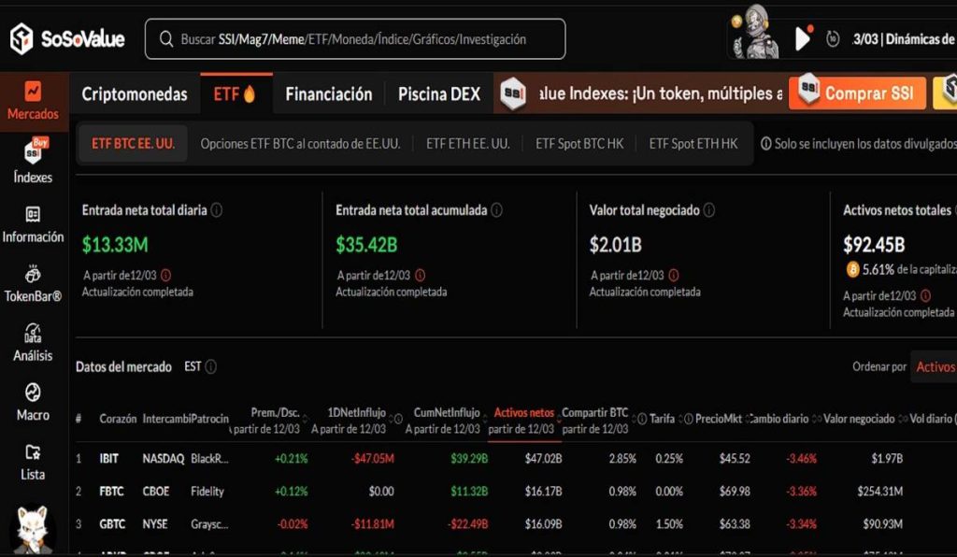Open the Análisis data section
Screen dimensions: 957x557
pos(33,343)
